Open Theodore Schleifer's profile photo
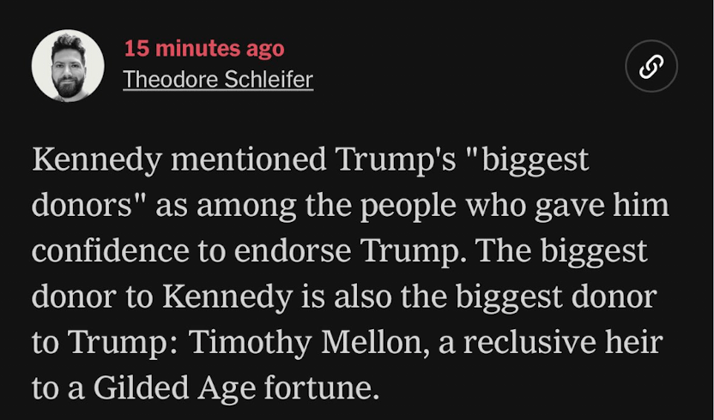 point(68,66)
